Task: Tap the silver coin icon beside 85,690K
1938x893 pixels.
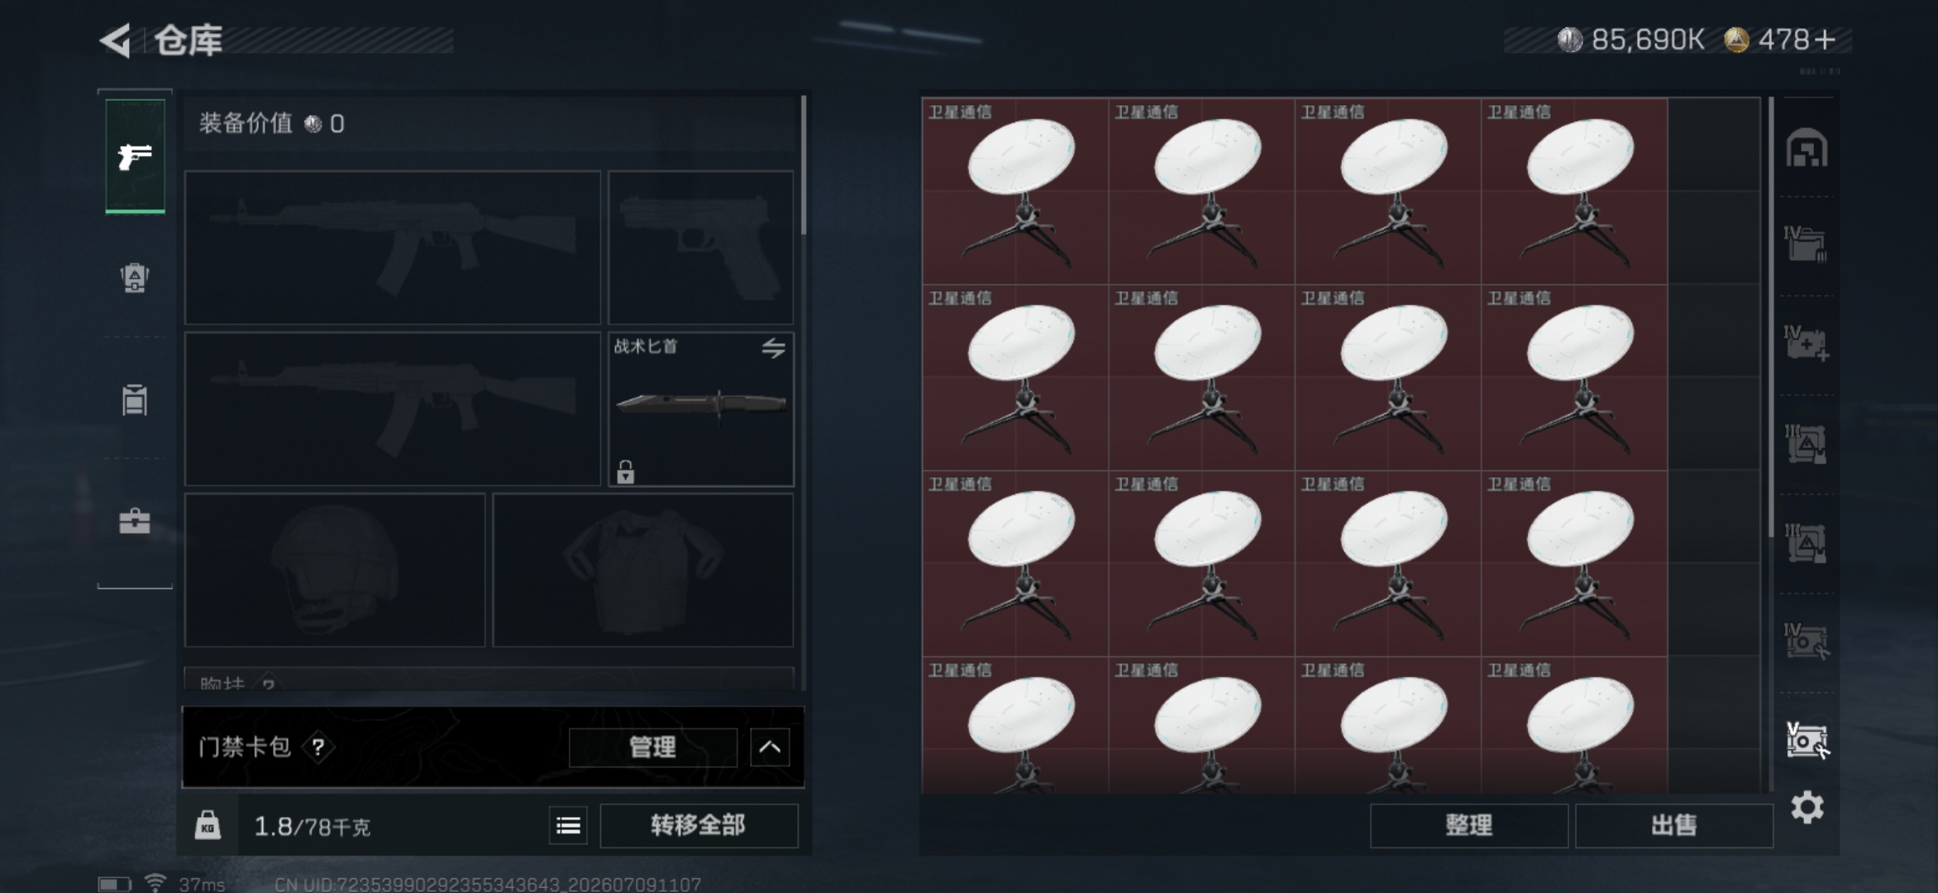Action: [x=1569, y=40]
